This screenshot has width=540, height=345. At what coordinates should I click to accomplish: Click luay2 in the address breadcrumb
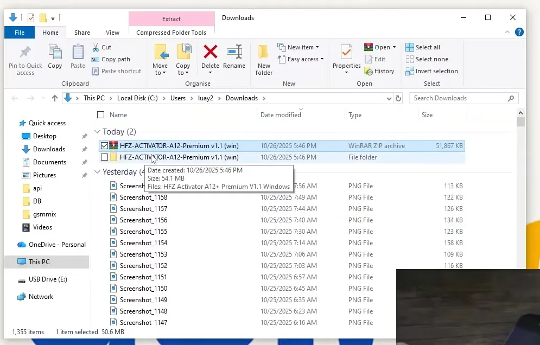(206, 98)
